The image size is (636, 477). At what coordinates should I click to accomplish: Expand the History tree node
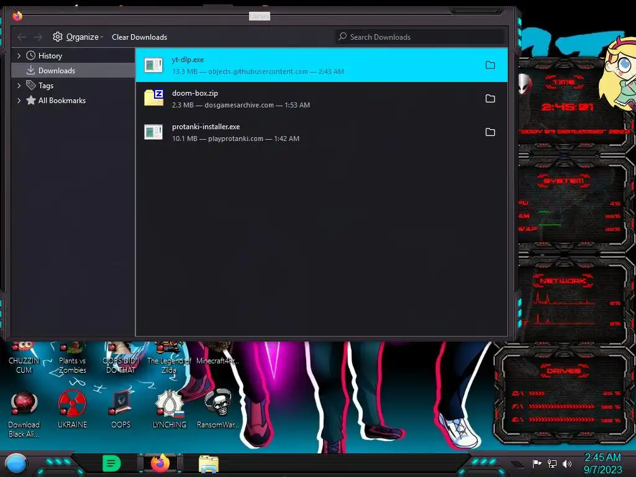(x=19, y=55)
